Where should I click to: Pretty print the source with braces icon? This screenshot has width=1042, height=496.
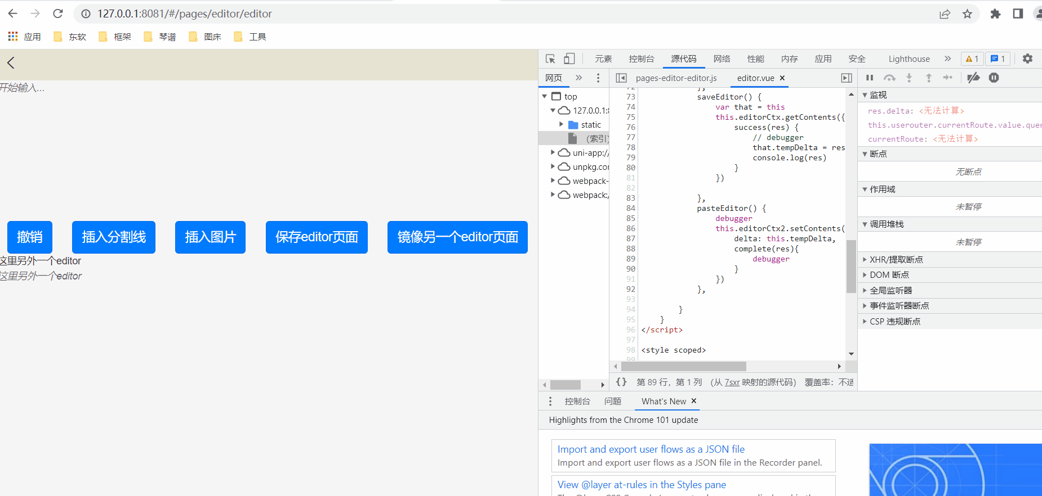[x=621, y=382]
